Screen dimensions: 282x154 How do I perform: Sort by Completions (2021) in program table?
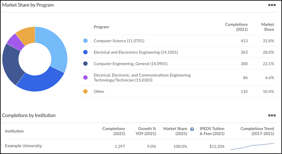tap(236, 27)
